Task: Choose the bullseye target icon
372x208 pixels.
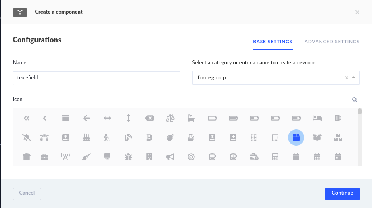Action: click(191, 157)
